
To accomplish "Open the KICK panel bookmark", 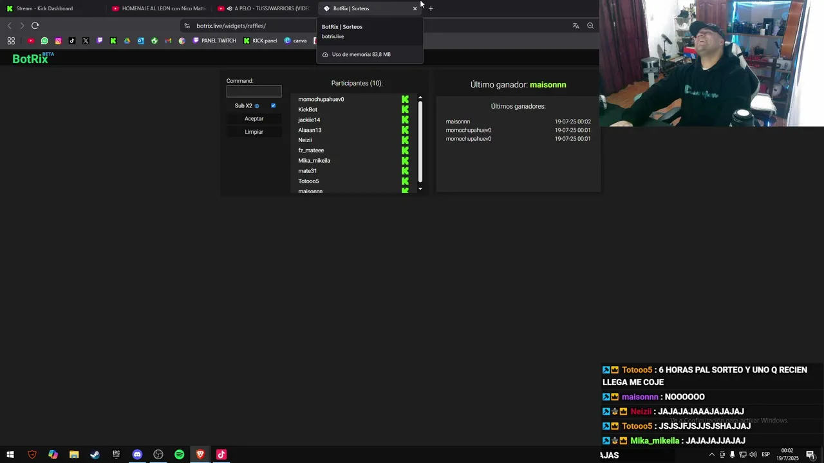I will 260,41.
